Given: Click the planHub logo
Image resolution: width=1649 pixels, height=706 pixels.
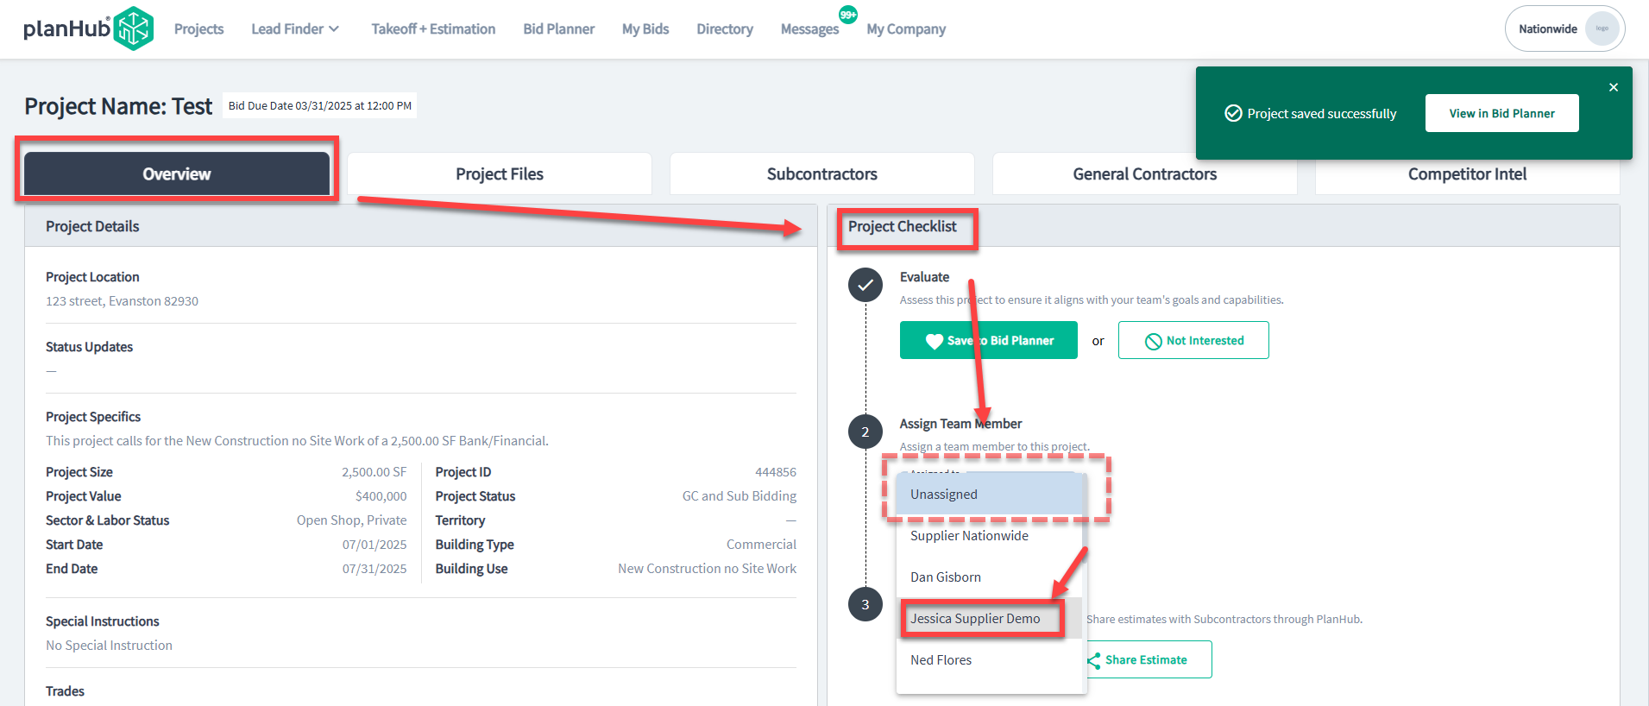Looking at the screenshot, I should [x=88, y=28].
